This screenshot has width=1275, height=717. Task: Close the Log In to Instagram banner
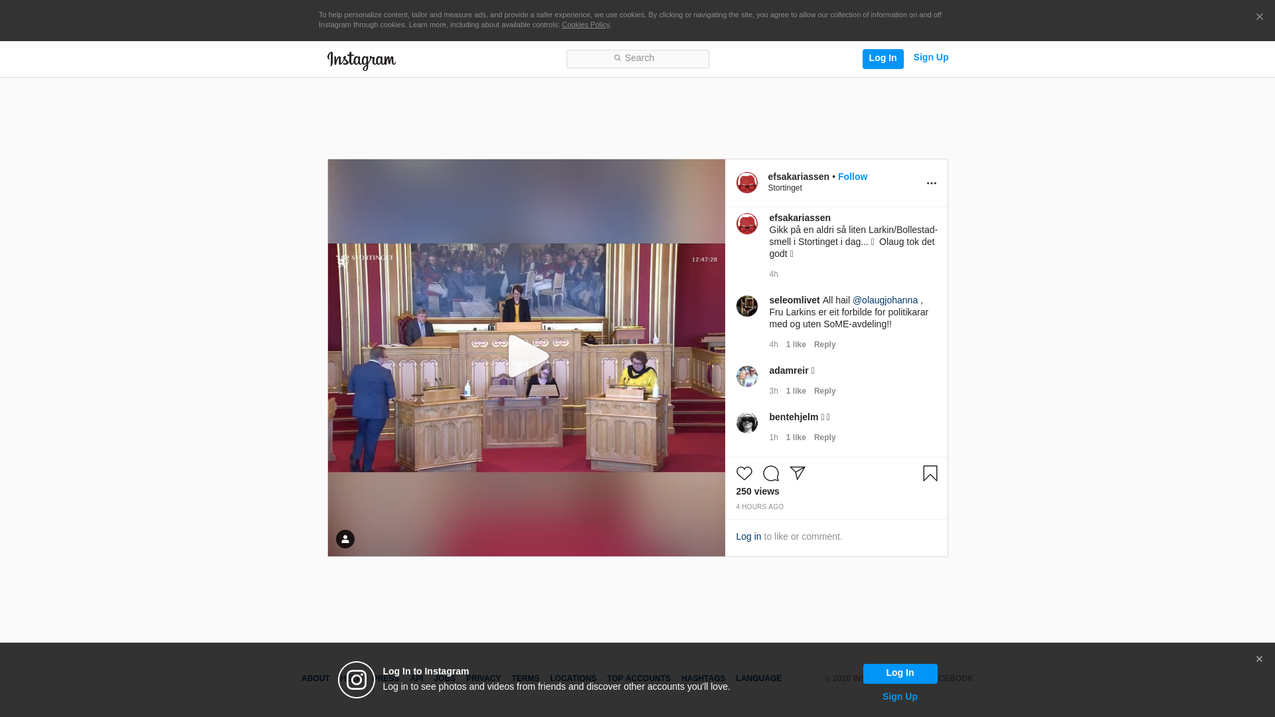(x=1259, y=659)
